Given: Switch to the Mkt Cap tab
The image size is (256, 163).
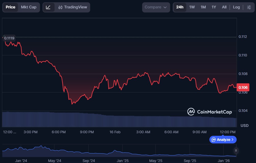Looking at the screenshot, I should pos(29,7).
